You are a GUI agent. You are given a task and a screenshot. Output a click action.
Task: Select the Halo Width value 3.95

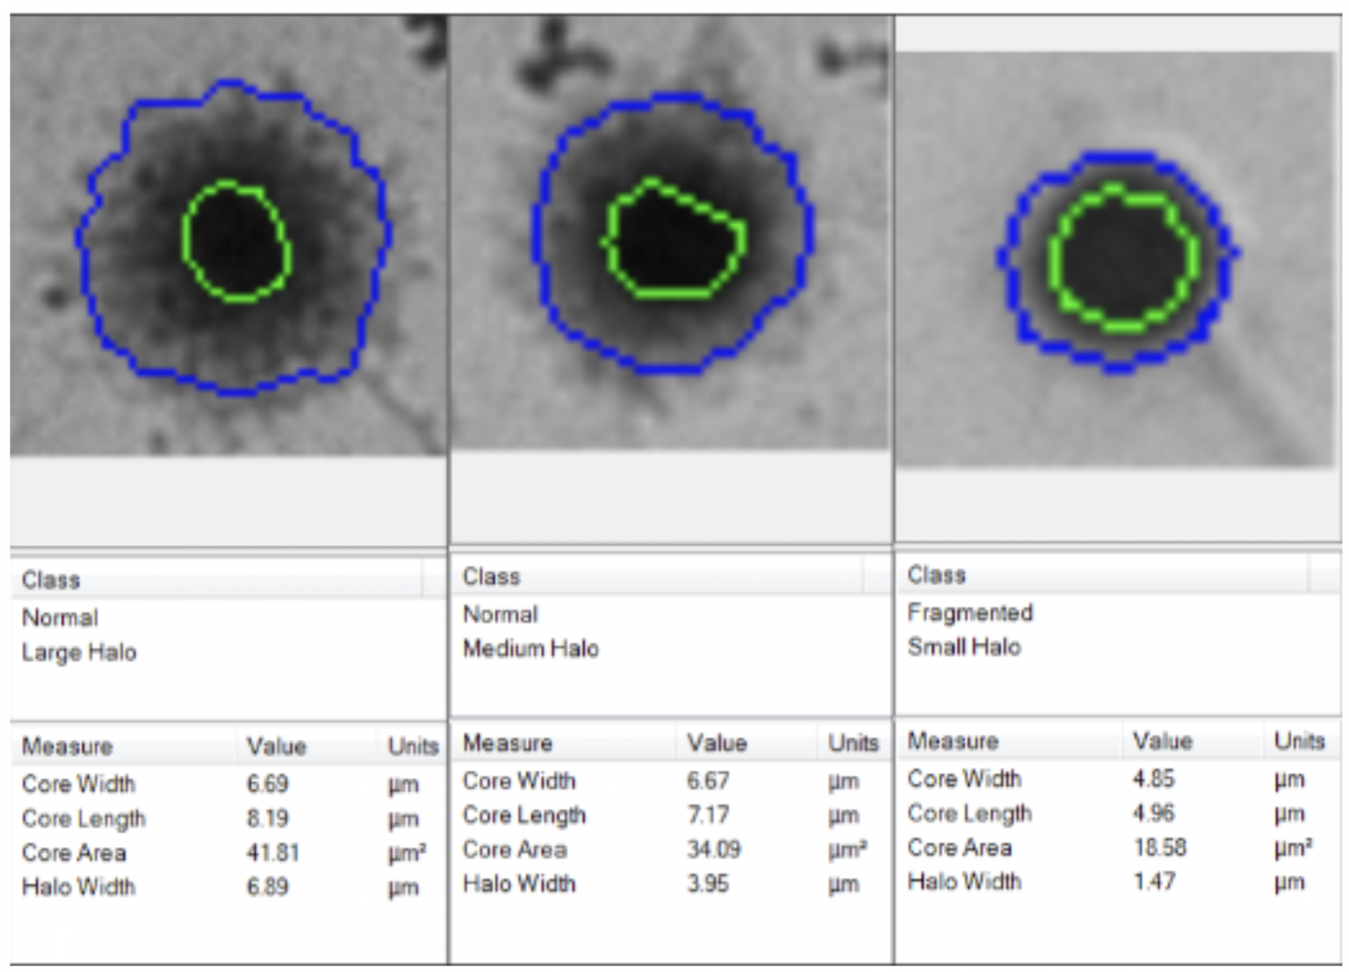pos(708,883)
